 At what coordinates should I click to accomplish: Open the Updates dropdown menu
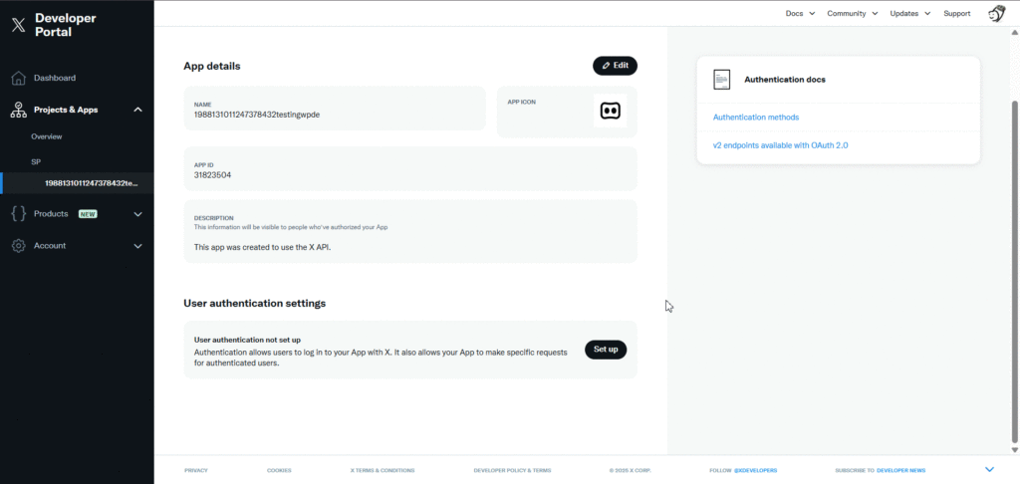[x=909, y=14]
